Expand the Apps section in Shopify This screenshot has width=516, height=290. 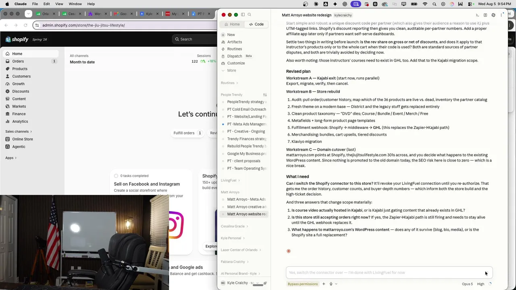click(11, 158)
